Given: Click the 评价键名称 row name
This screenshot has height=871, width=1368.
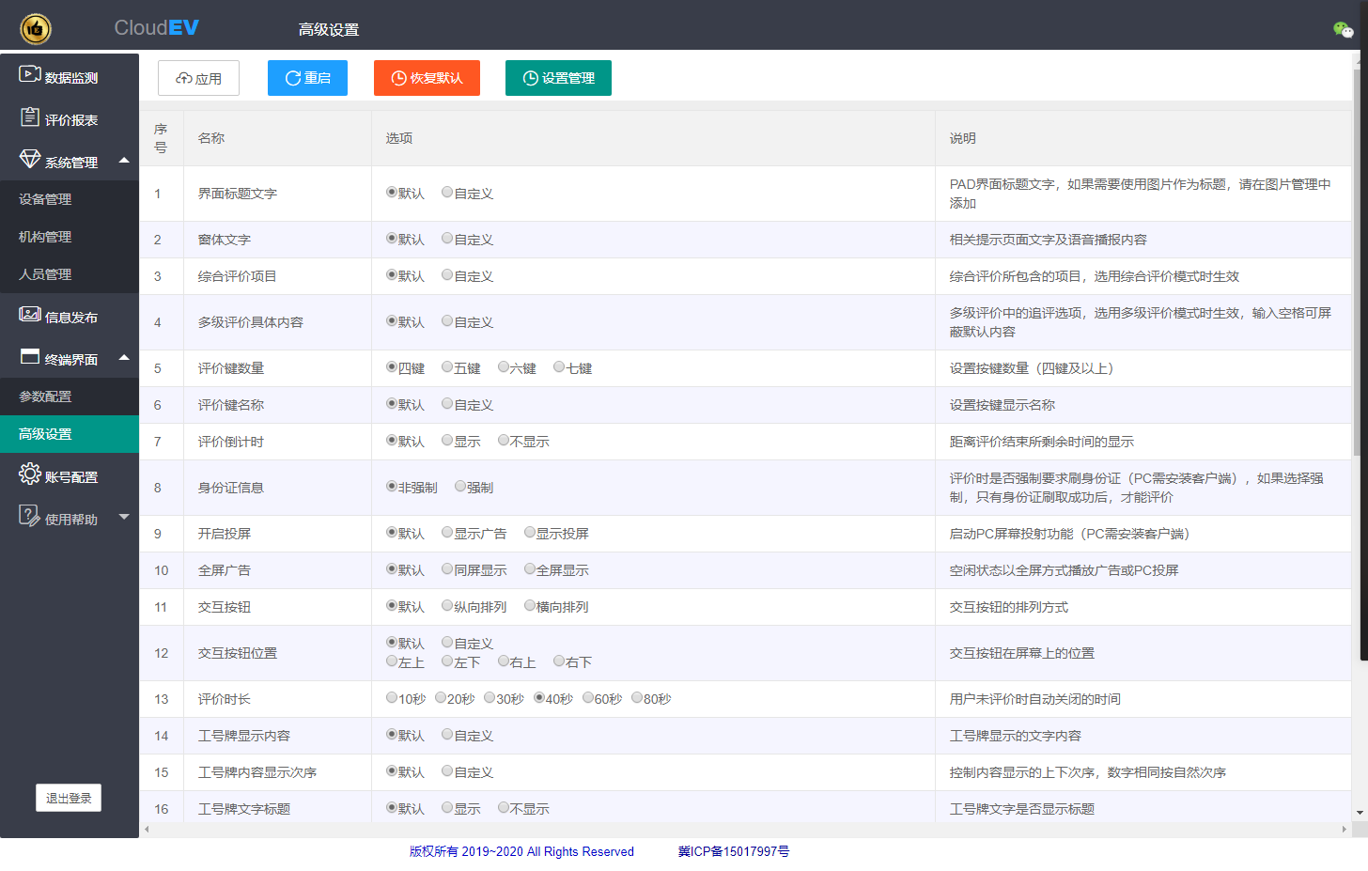Looking at the screenshot, I should pos(231,405).
